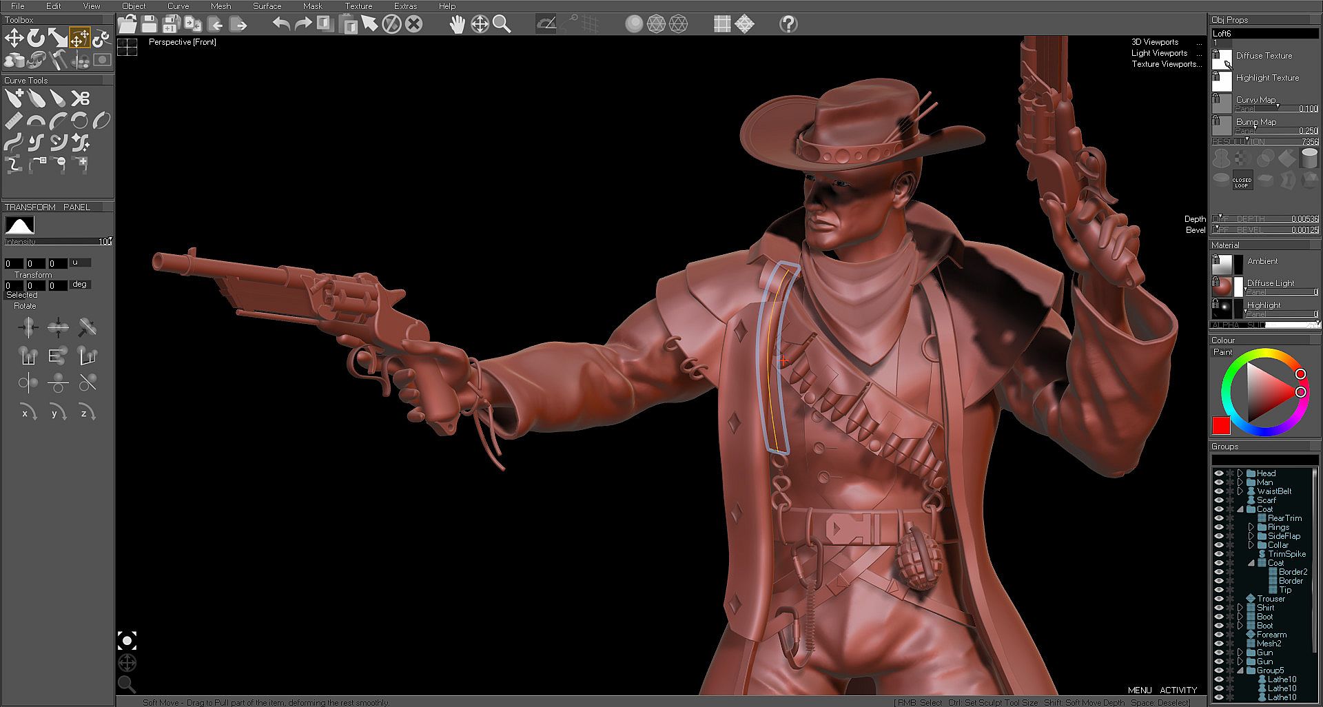Image resolution: width=1323 pixels, height=707 pixels.
Task: Click the Open file folder icon
Action: 127,25
